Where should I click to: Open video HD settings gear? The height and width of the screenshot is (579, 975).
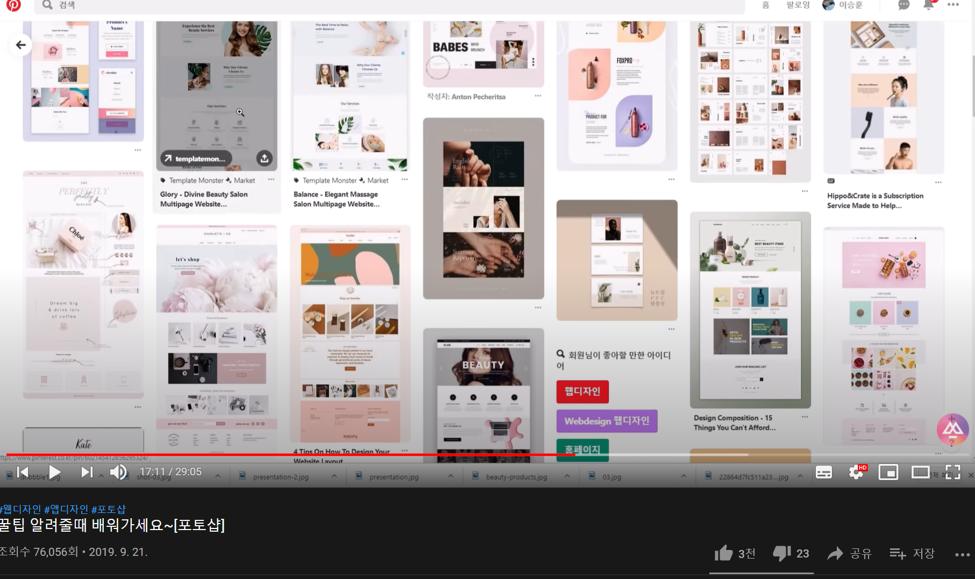(856, 473)
